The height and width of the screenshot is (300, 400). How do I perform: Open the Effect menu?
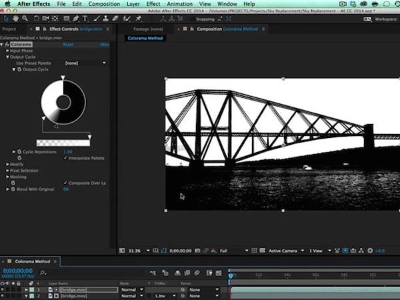(153, 4)
